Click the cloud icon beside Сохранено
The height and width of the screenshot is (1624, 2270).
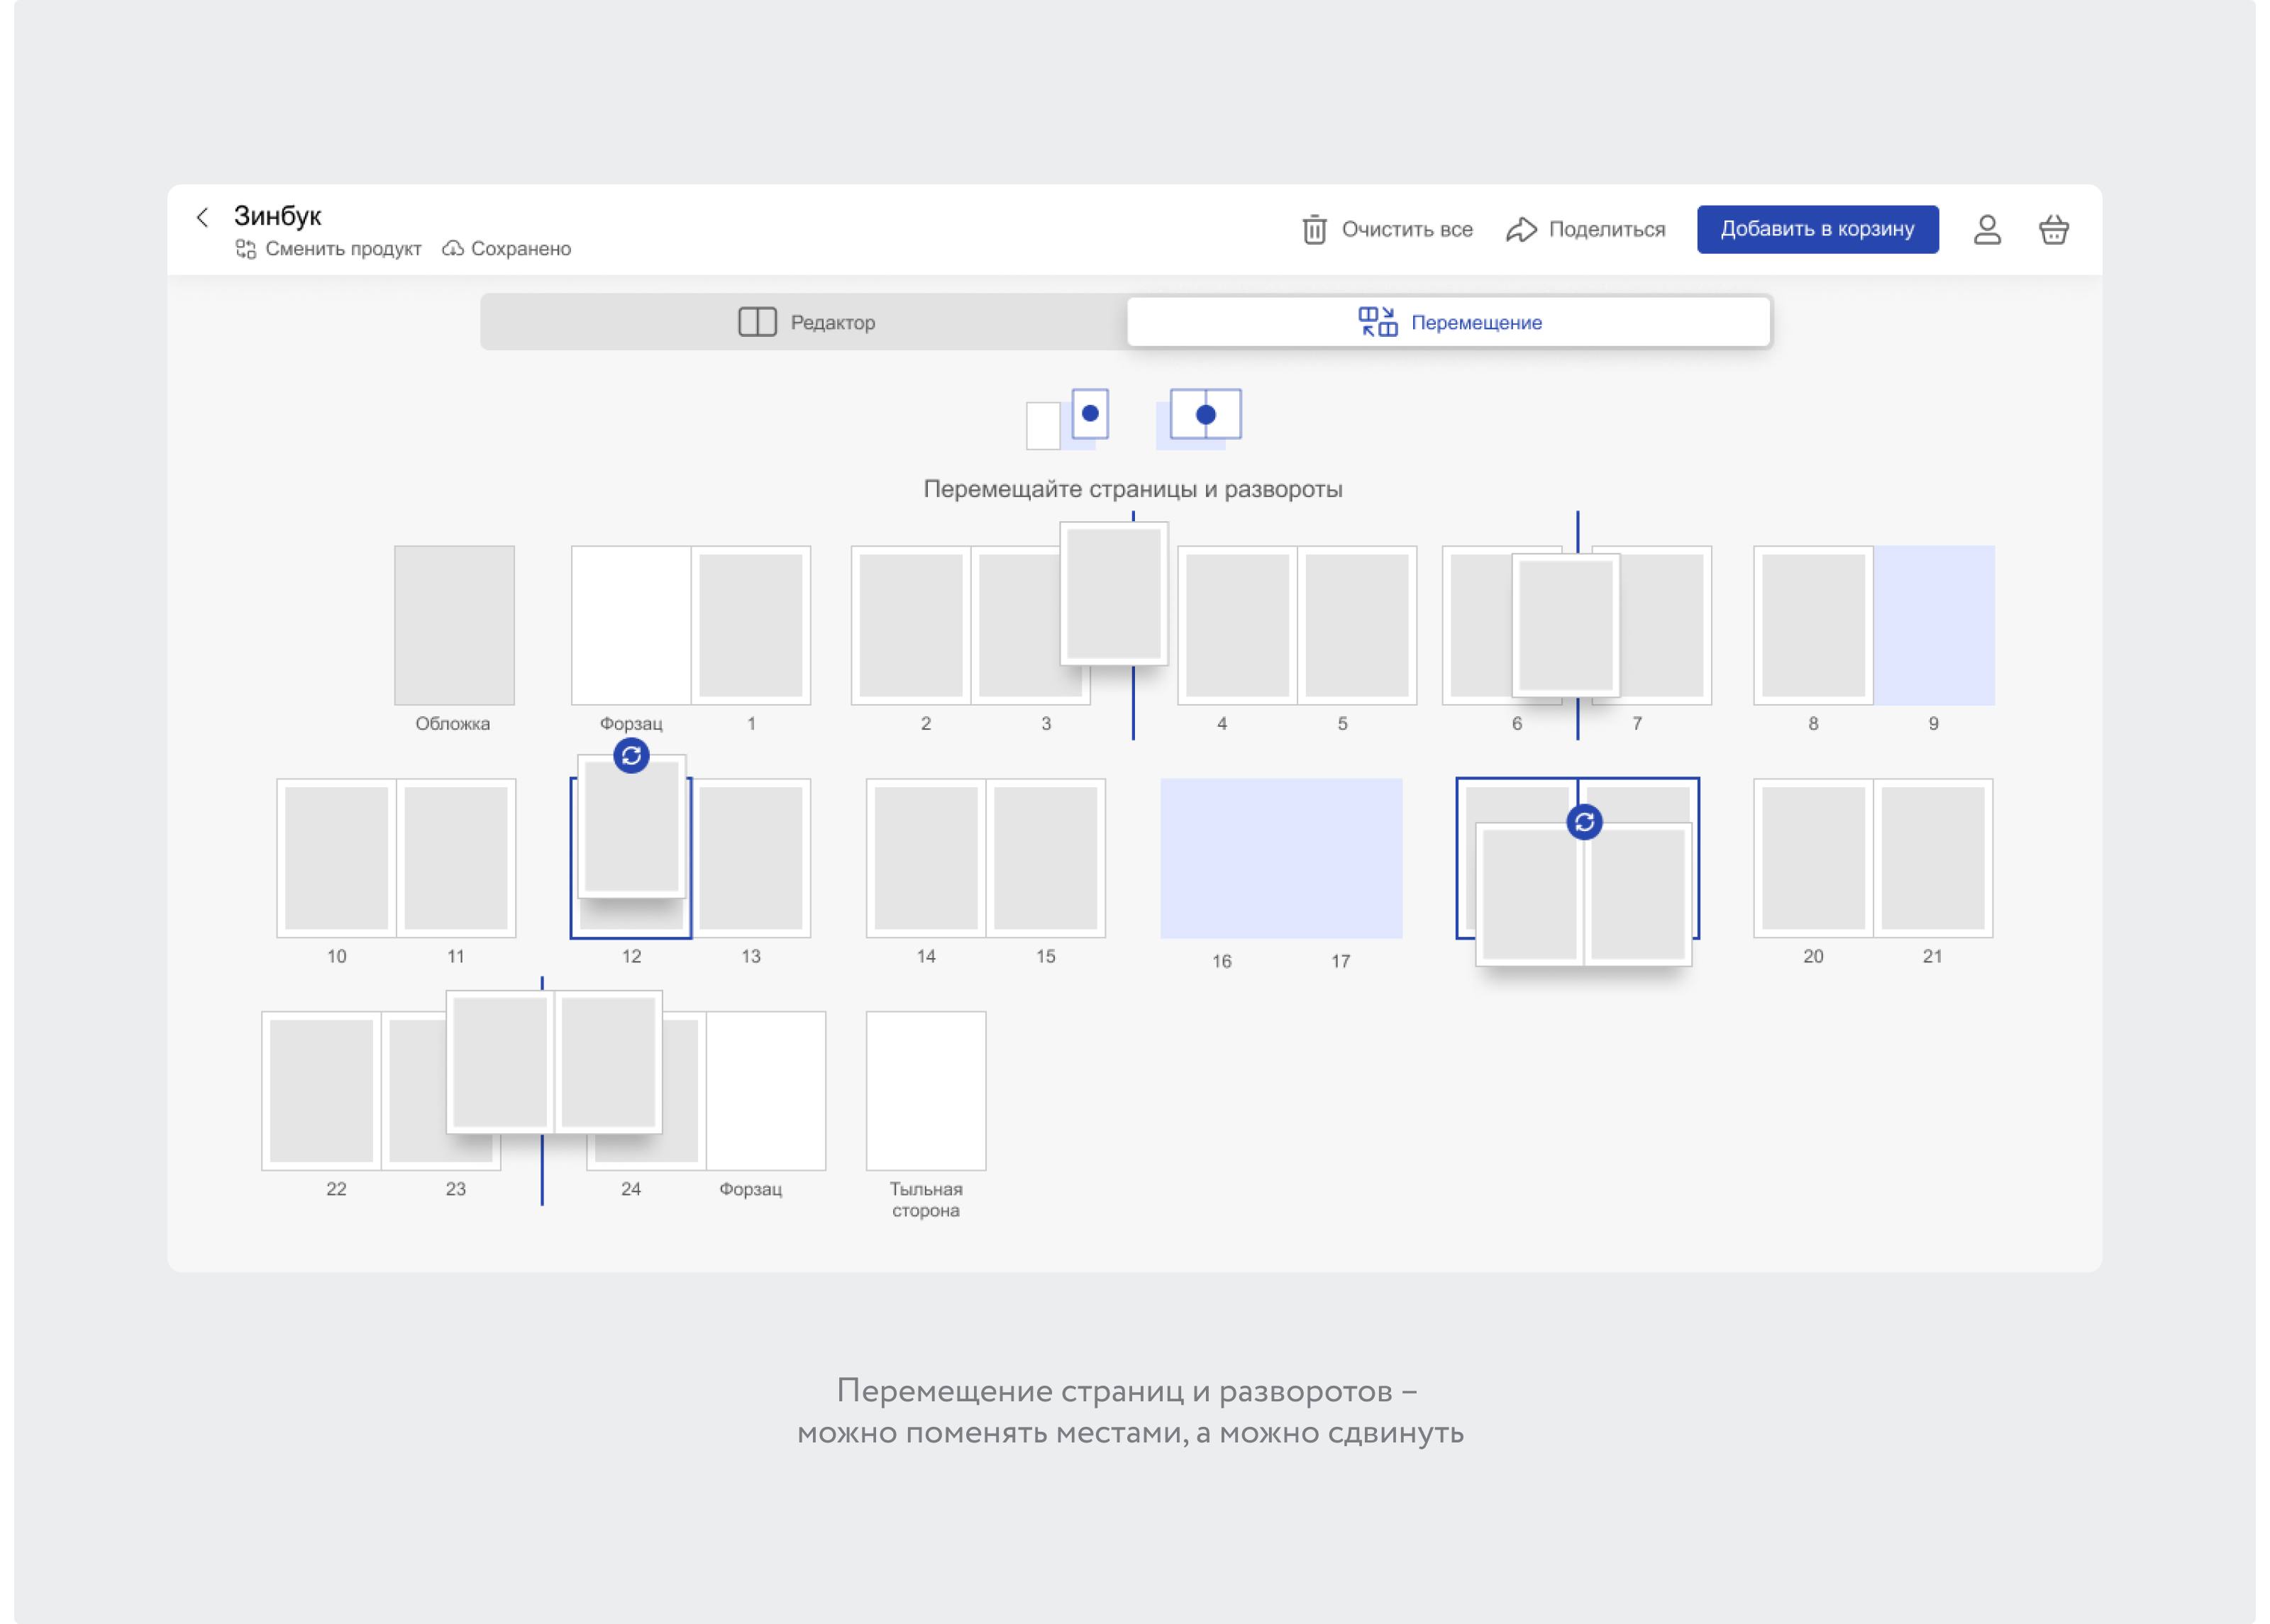pos(453,248)
